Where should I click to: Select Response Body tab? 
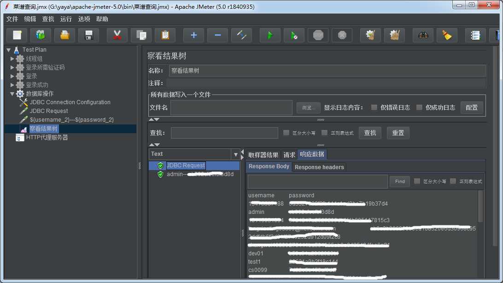(269, 166)
